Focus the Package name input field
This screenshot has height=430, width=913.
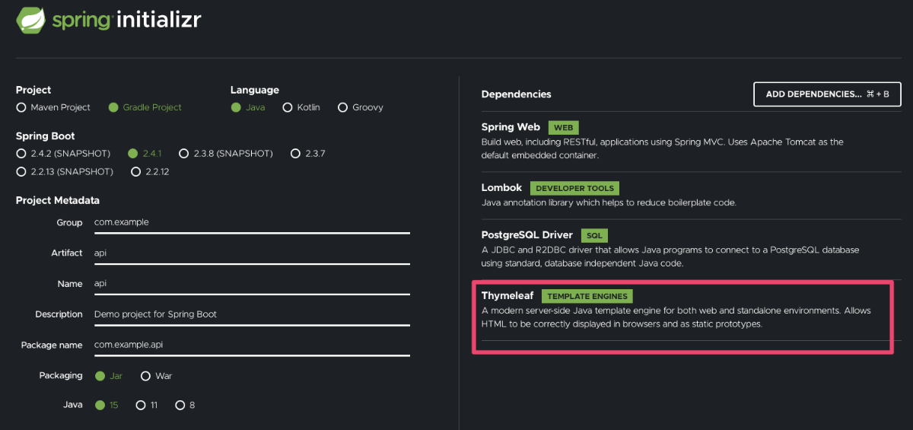point(252,345)
